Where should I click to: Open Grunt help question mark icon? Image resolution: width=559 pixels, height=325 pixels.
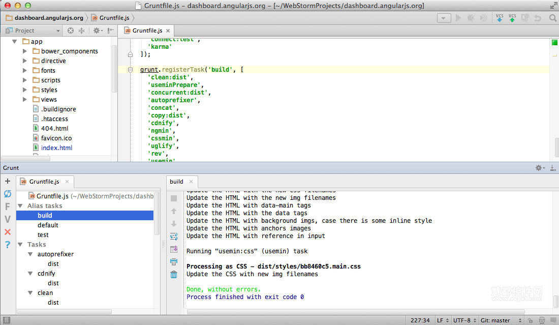tap(8, 245)
